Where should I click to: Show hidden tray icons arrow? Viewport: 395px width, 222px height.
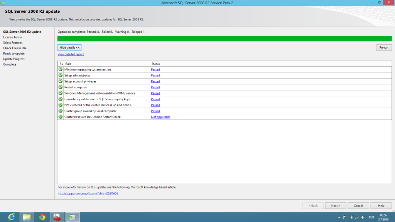click(339, 217)
